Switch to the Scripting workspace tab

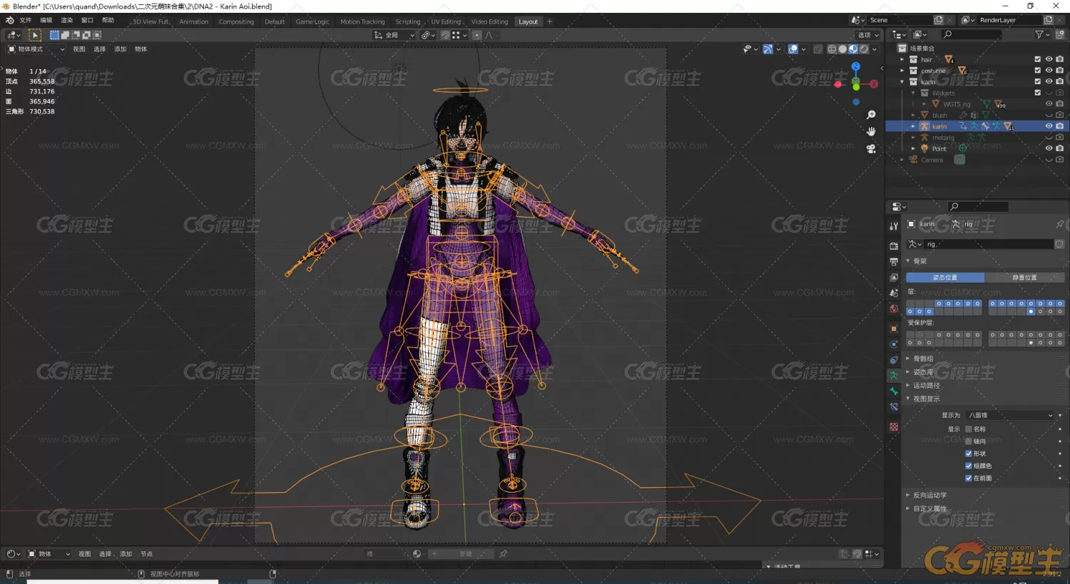coord(408,22)
